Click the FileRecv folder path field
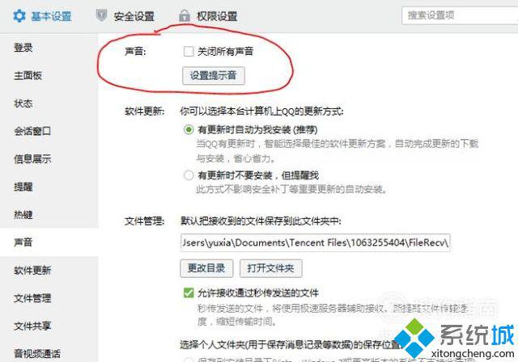The image size is (518, 362). (315, 242)
